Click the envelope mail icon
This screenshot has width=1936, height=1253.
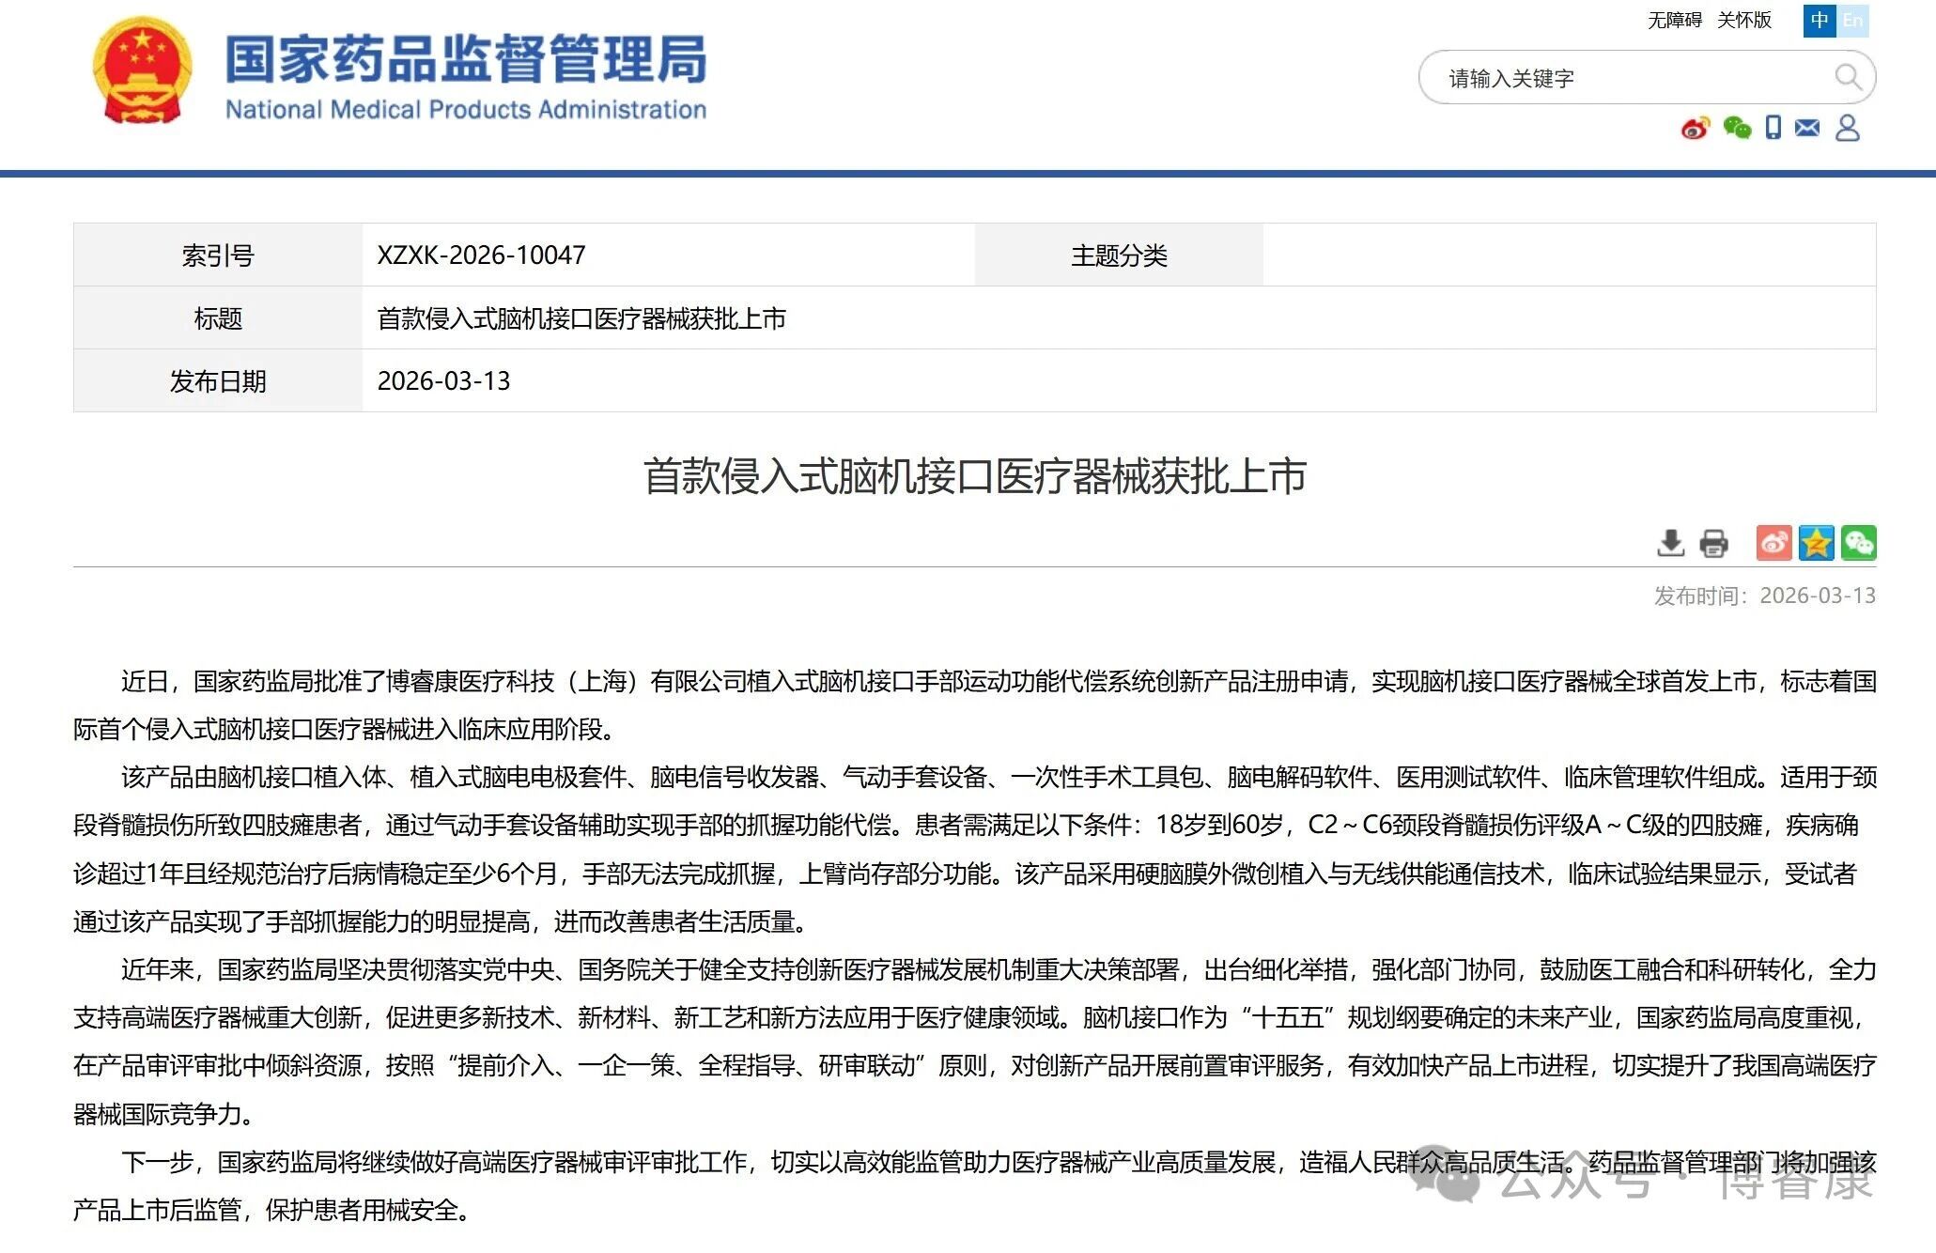(1807, 128)
